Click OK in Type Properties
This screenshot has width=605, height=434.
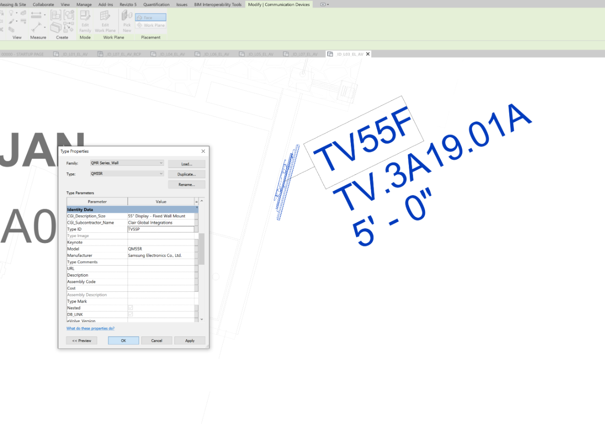click(x=124, y=341)
